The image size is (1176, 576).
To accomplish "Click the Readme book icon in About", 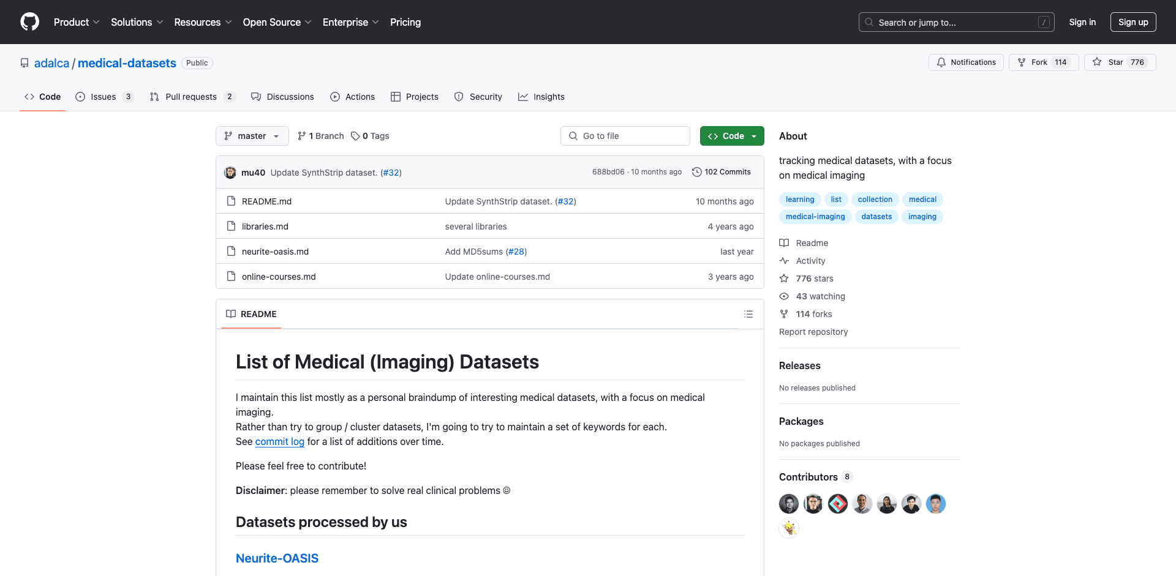I will (x=784, y=243).
